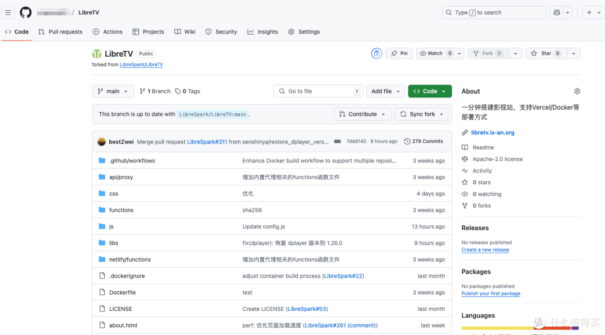Open the LibreSpark#311 pull request link
This screenshot has width=605, height=335.
[207, 142]
